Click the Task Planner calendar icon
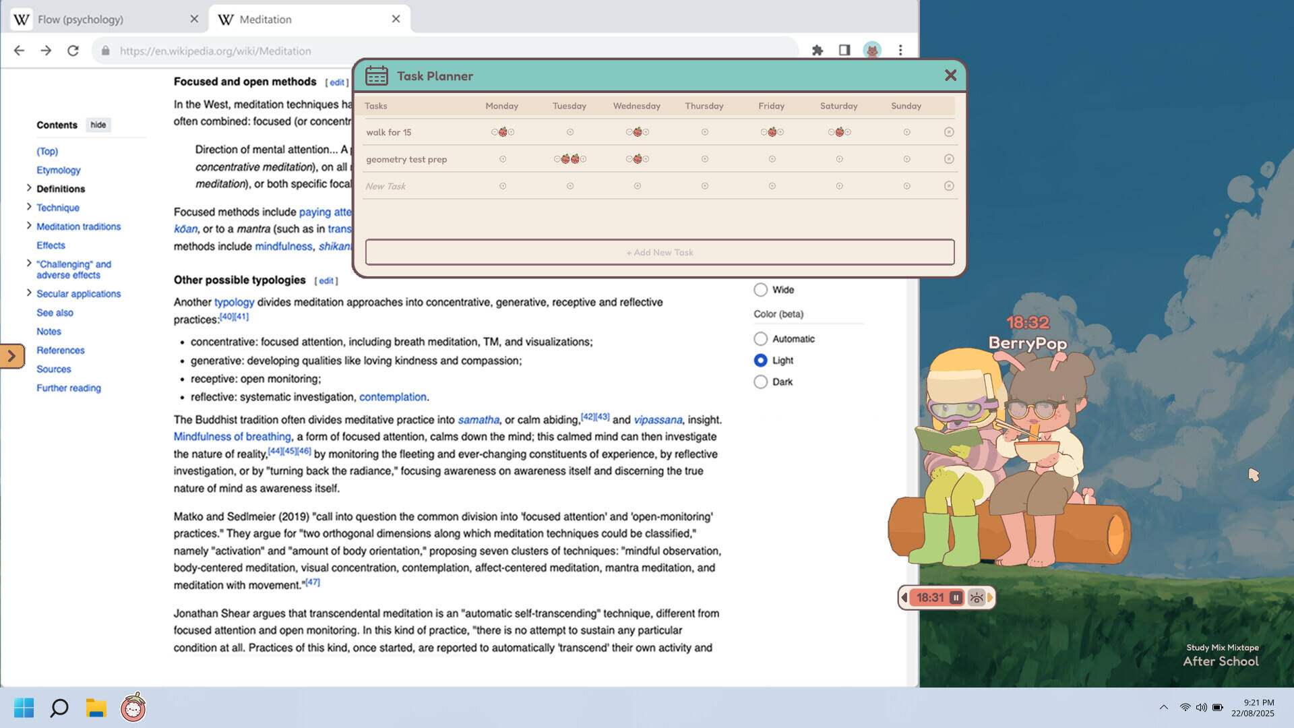Screen dimensions: 1294x728 pyautogui.click(x=377, y=76)
